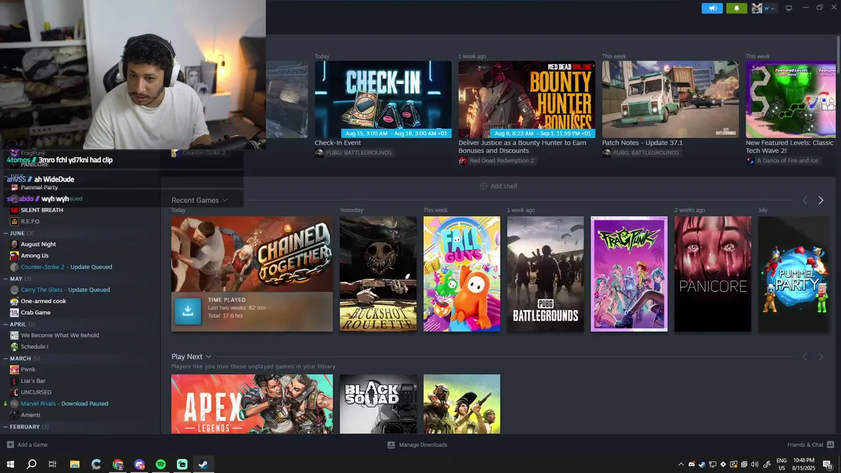Open Chained Together game cover
Image resolution: width=841 pixels, height=473 pixels.
coord(252,254)
